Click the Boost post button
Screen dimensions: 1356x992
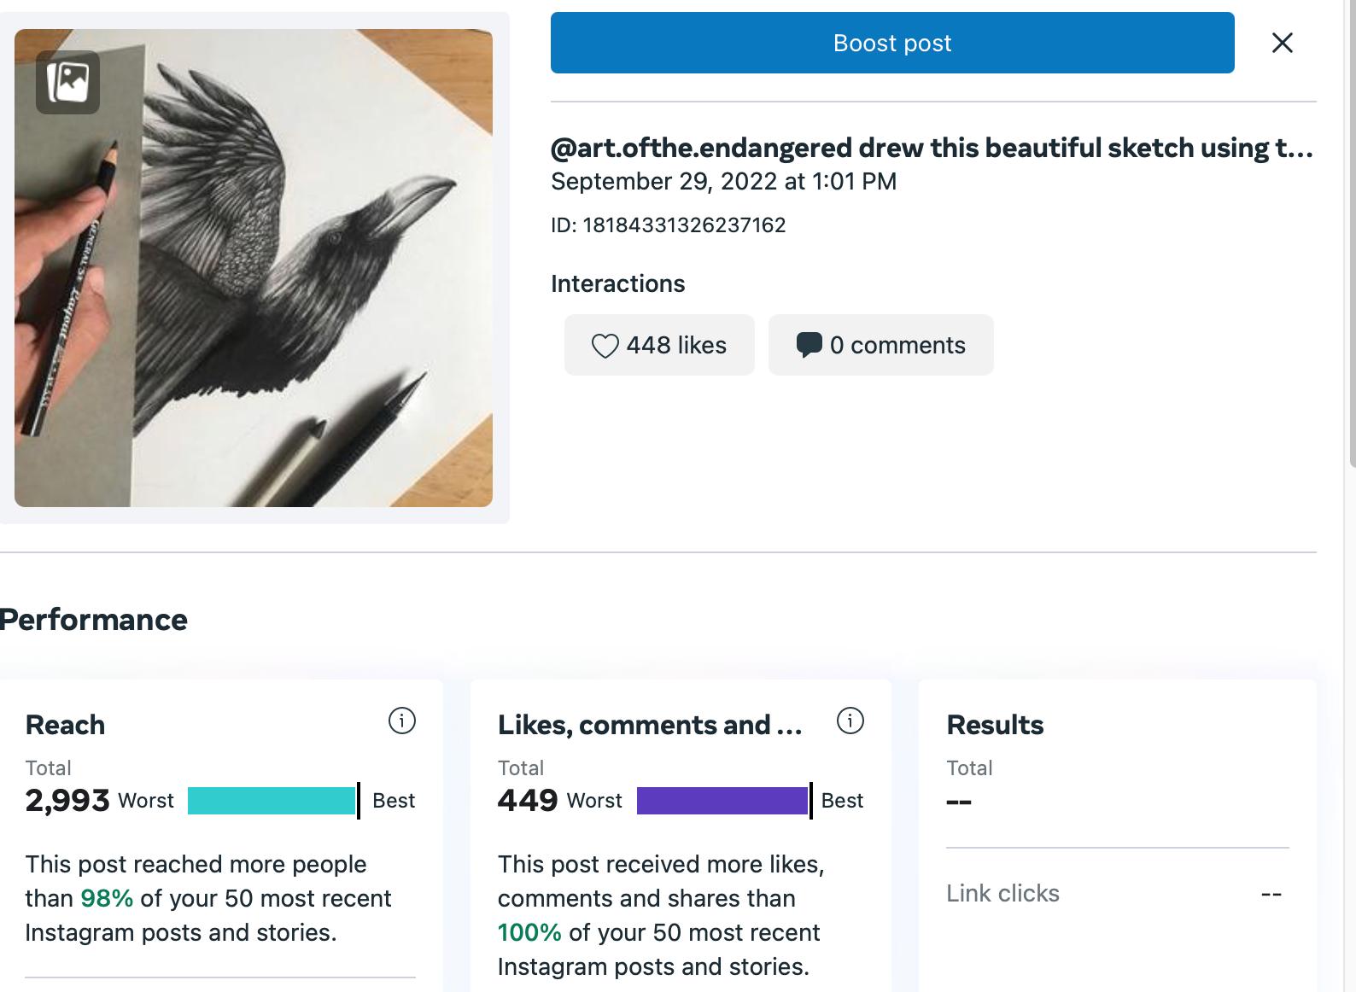[891, 43]
